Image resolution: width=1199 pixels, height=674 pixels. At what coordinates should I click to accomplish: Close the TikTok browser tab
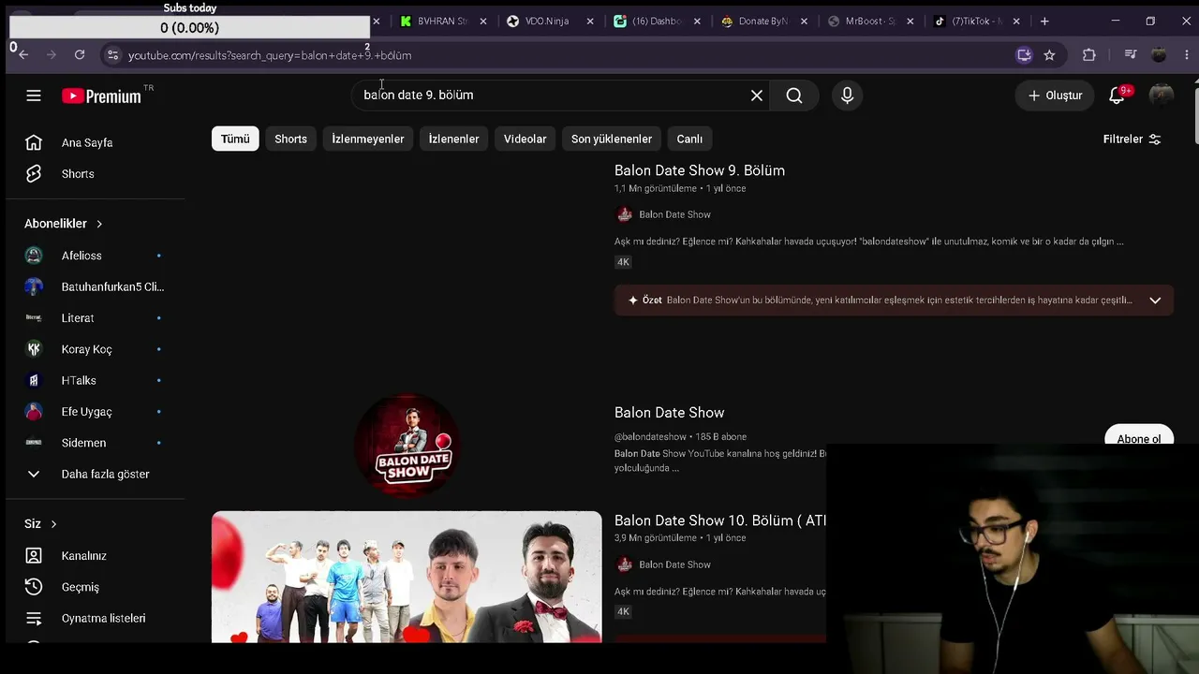(1016, 22)
